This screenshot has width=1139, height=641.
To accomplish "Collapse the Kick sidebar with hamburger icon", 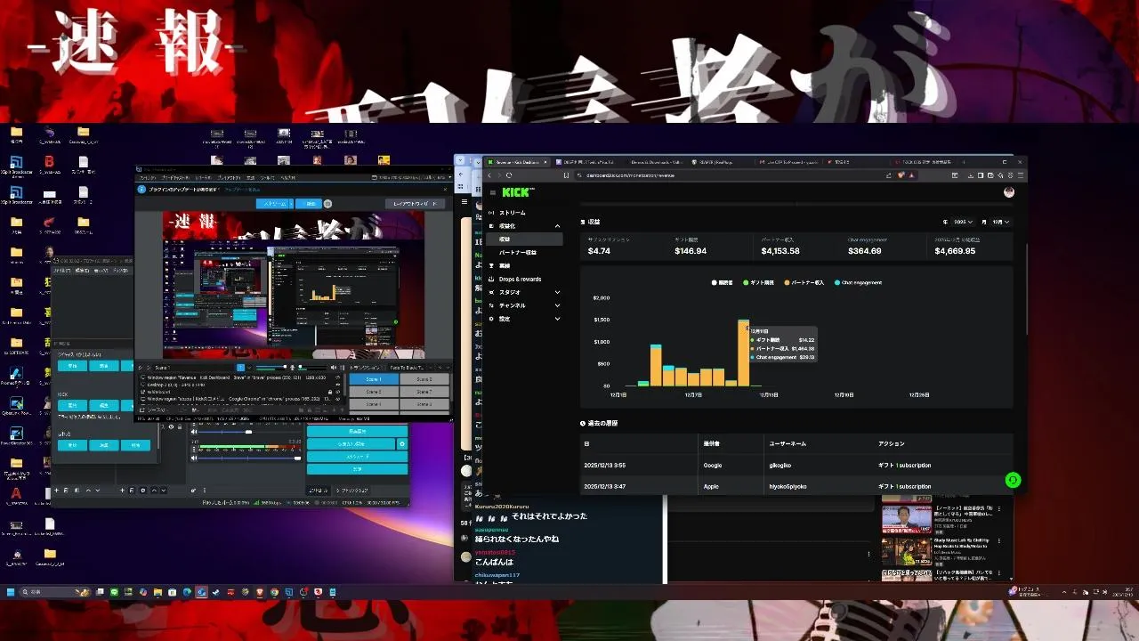I will [x=492, y=192].
